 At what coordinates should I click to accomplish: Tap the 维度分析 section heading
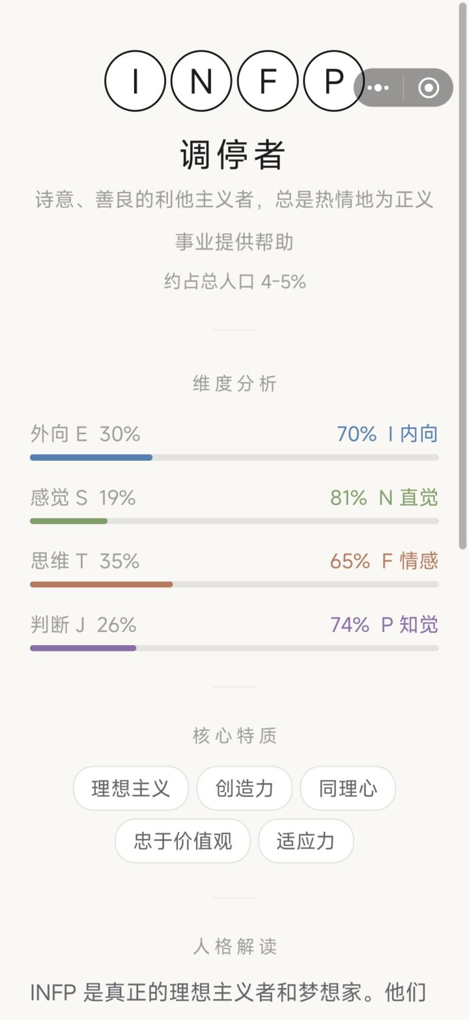coord(234,383)
